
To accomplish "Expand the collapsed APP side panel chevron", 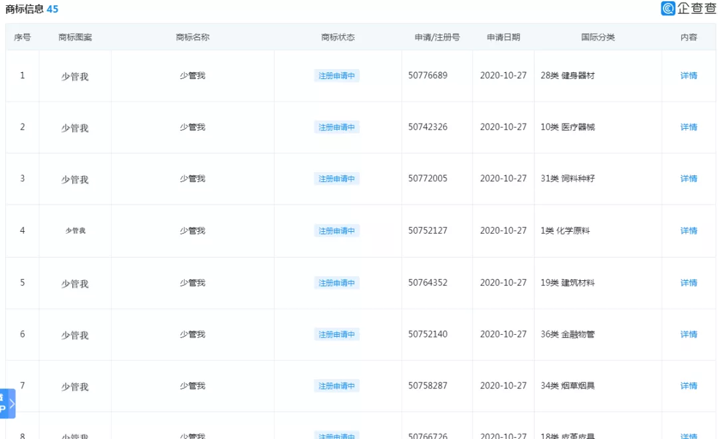I will 13,403.
